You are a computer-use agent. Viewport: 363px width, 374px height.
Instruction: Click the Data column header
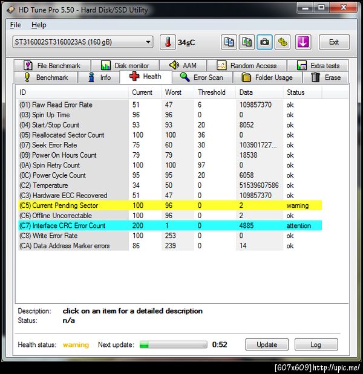(x=260, y=92)
